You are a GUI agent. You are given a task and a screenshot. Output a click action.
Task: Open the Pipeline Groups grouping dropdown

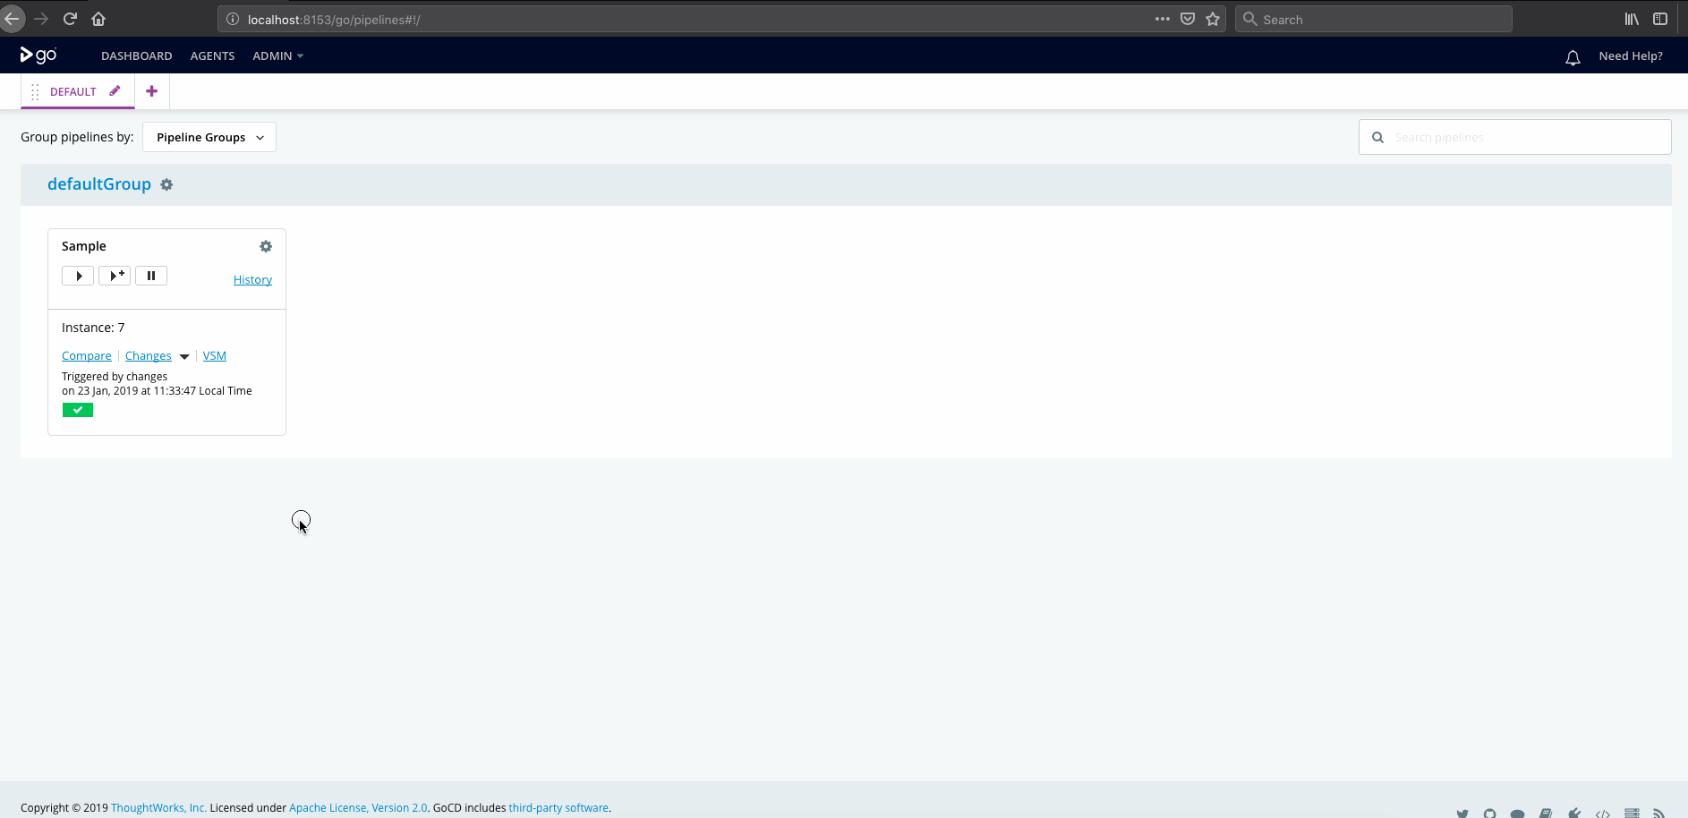pyautogui.click(x=209, y=137)
